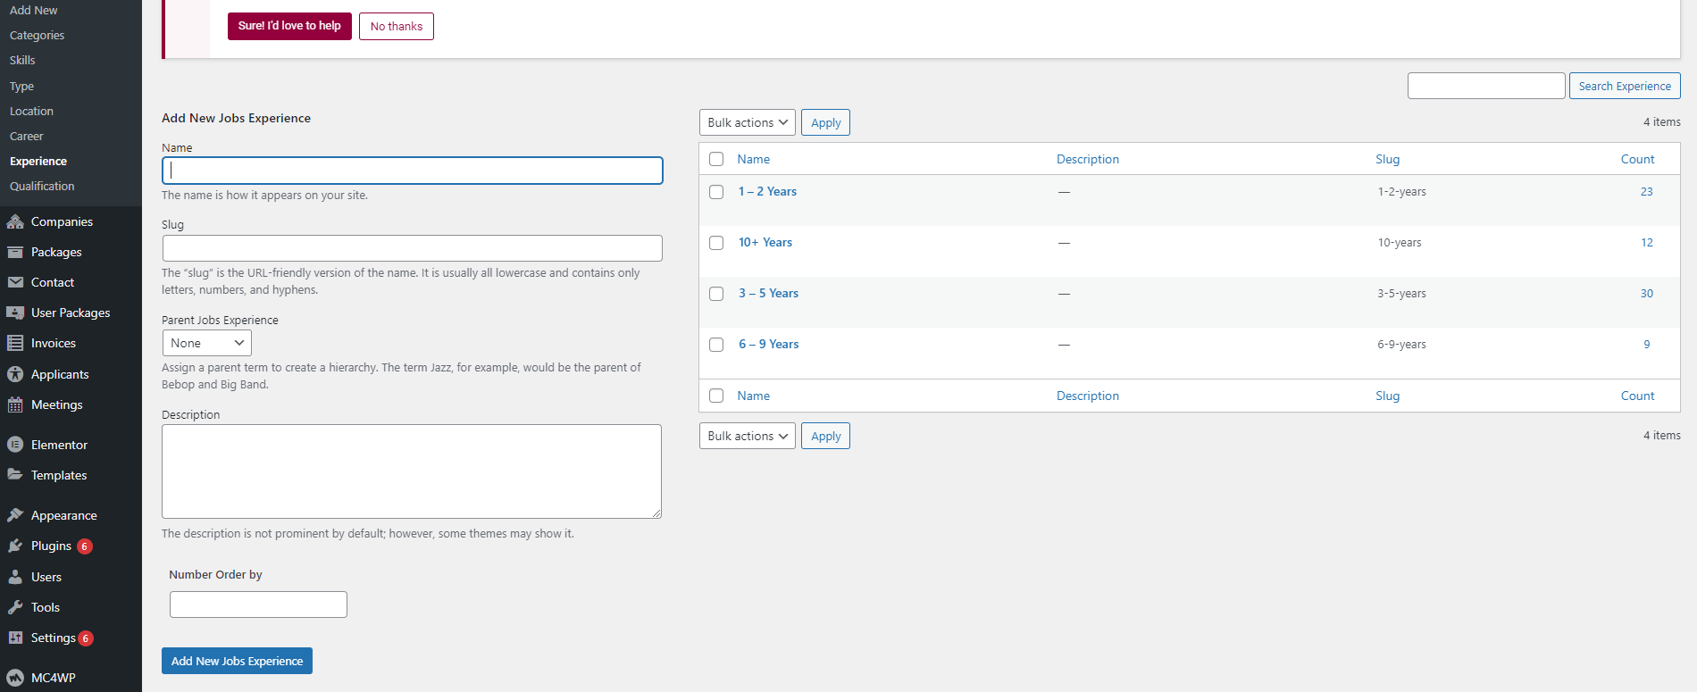
Task: Click the Invoices icon in sidebar
Action: 15,343
